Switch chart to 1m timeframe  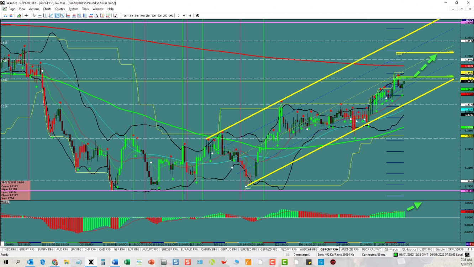(x=126, y=16)
